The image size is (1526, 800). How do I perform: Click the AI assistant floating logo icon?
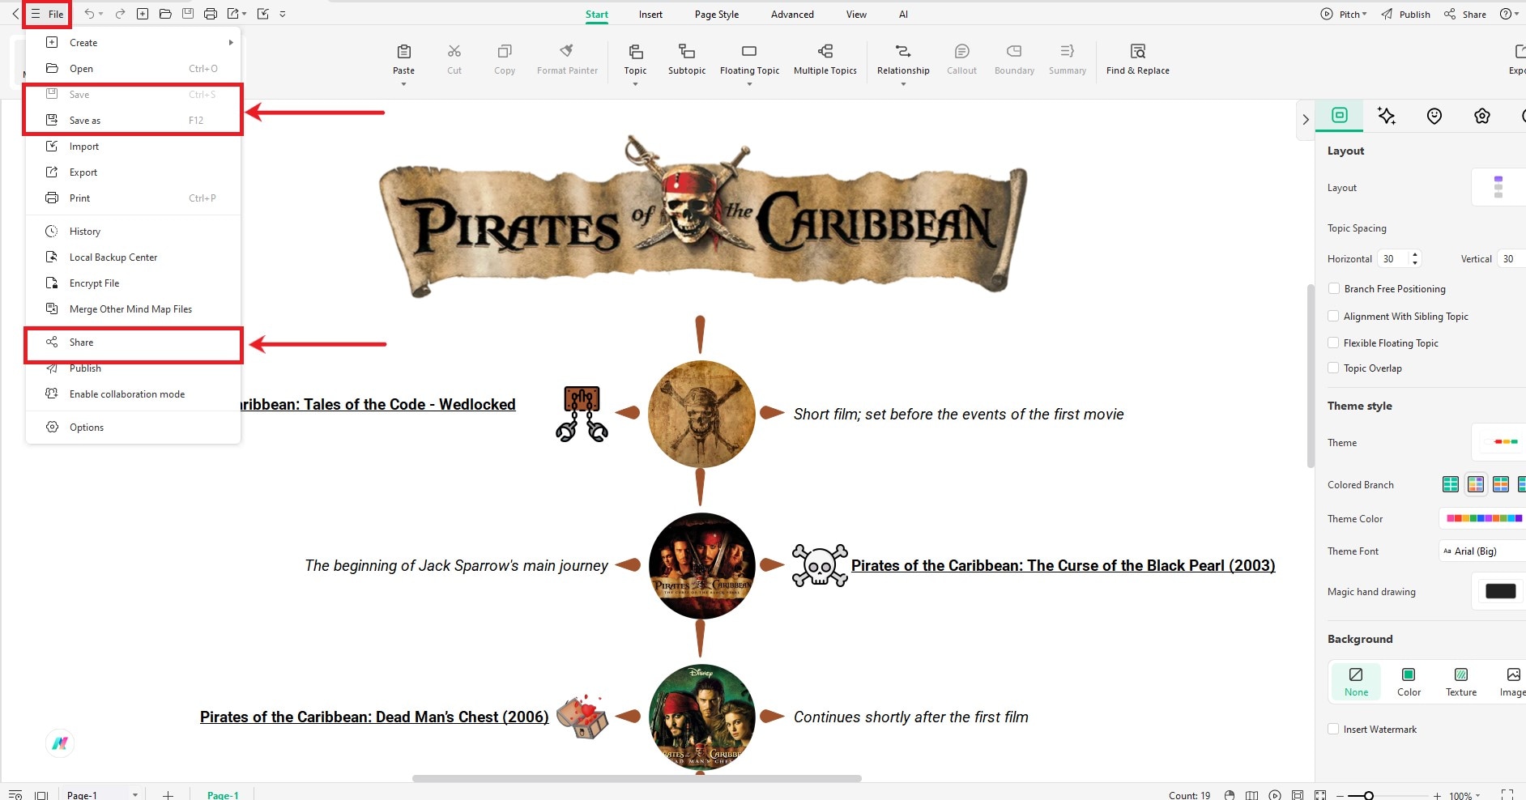60,743
